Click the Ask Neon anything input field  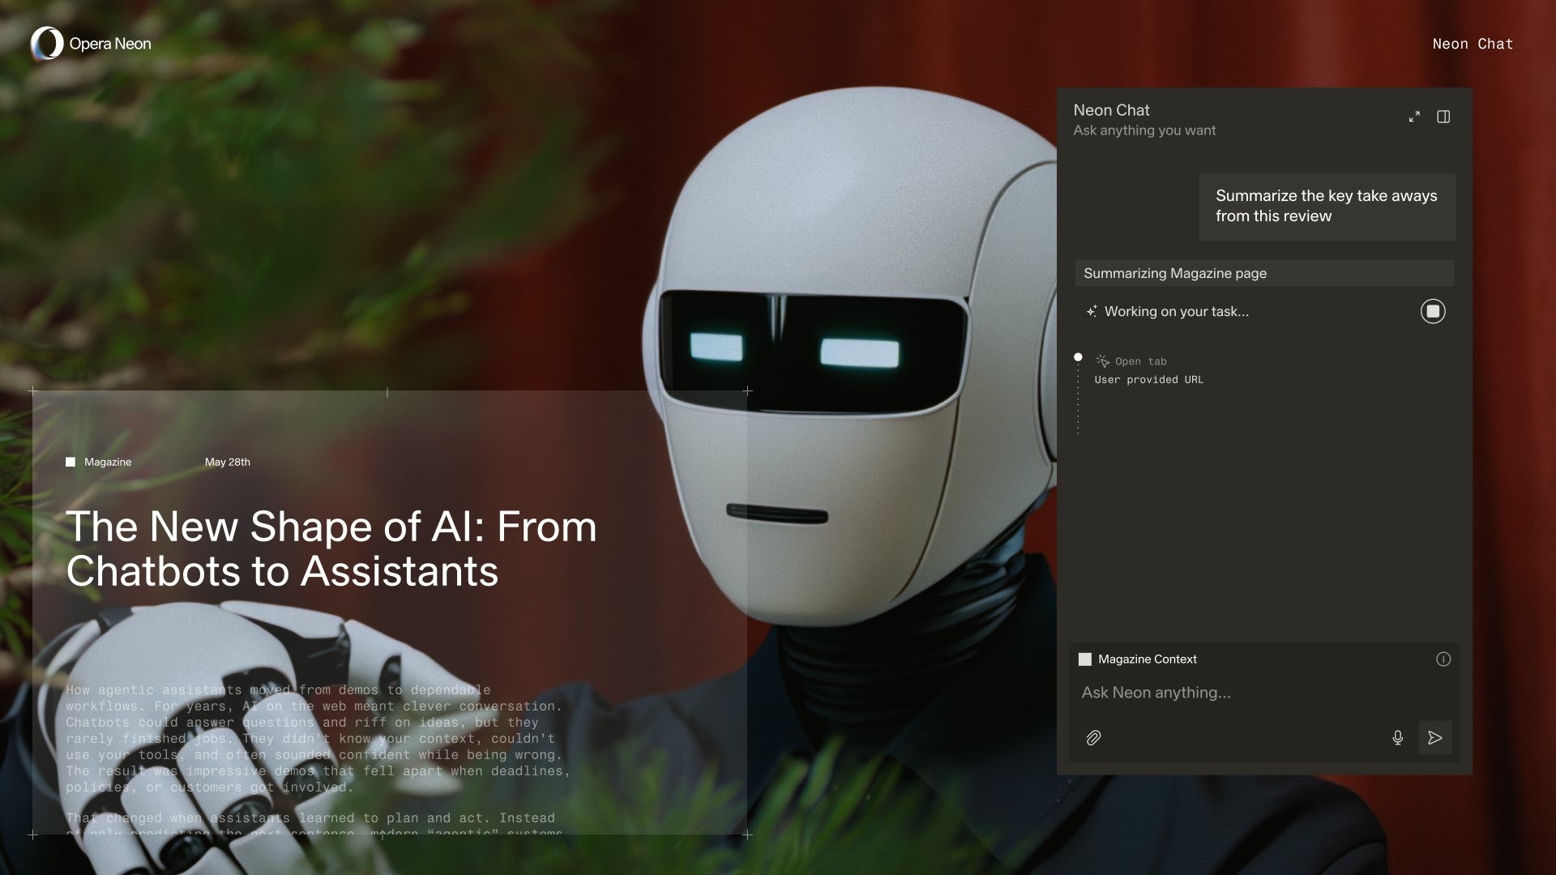[1232, 693]
